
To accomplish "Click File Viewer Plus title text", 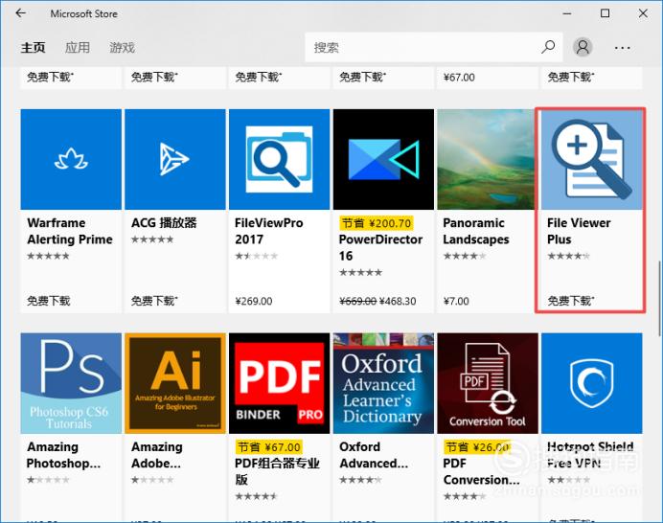I will click(x=579, y=231).
